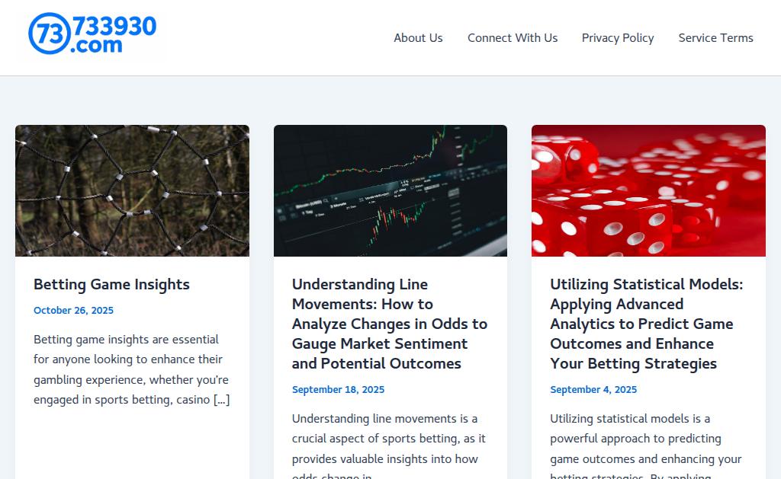Click the September 18, 2025 post date
Screen dimensions: 781x479
pyautogui.click(x=338, y=390)
